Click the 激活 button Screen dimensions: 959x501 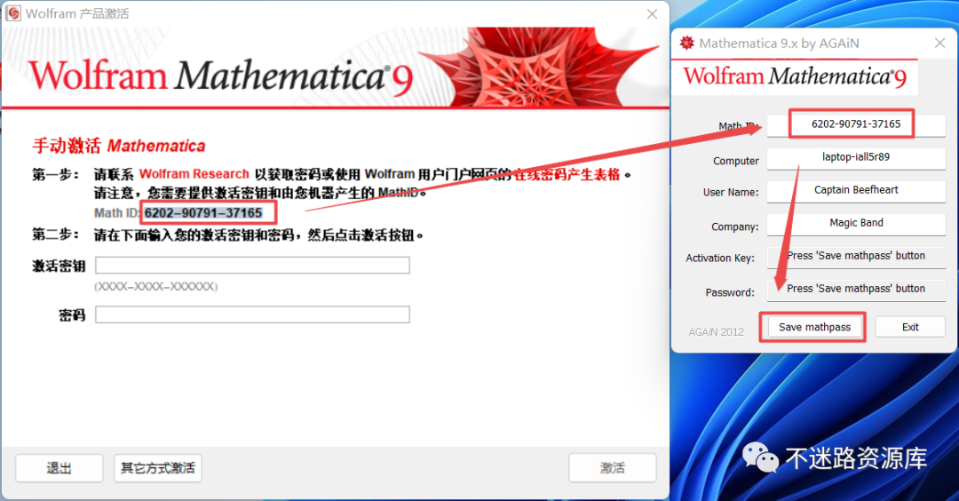pos(612,468)
